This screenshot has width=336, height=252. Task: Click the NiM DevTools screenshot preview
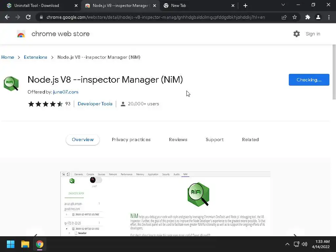(165, 204)
